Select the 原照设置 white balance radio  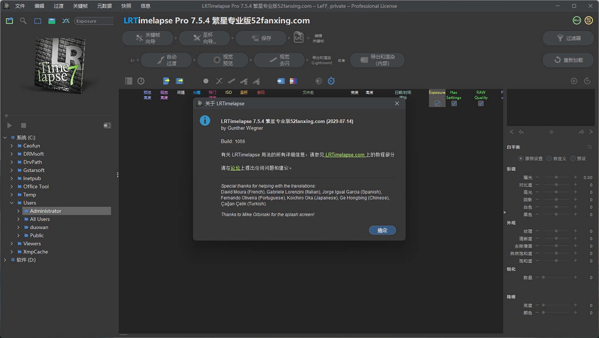[521, 158]
